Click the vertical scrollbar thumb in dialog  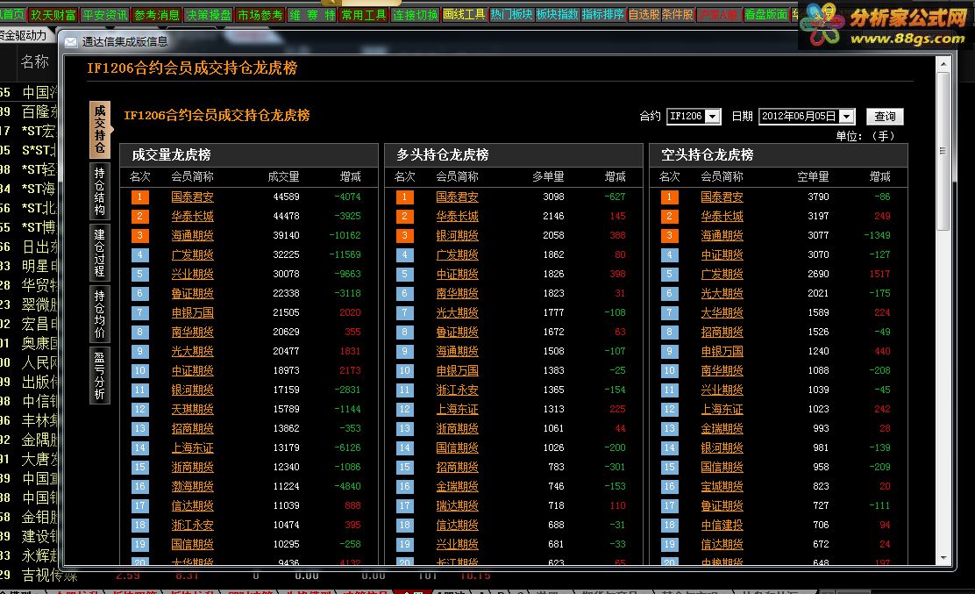point(943,151)
